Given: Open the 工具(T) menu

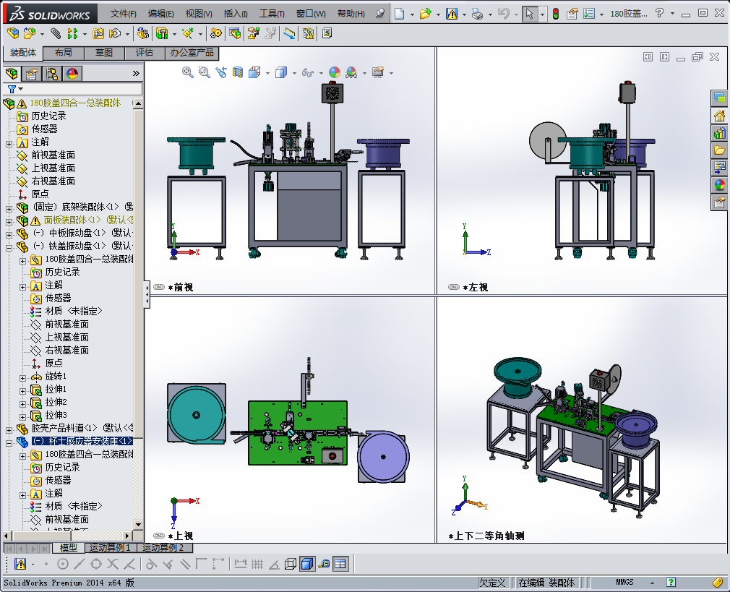Looking at the screenshot, I should pos(272,14).
